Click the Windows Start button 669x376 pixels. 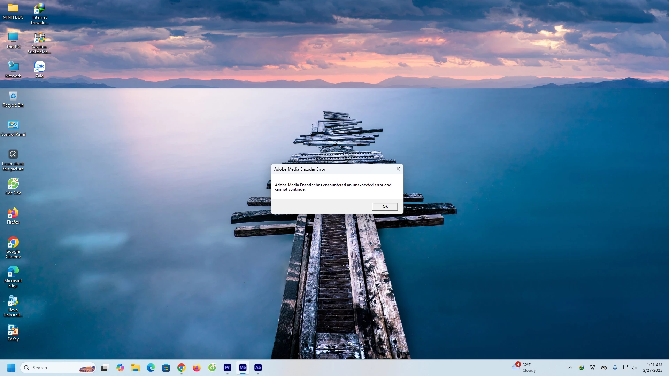11,368
